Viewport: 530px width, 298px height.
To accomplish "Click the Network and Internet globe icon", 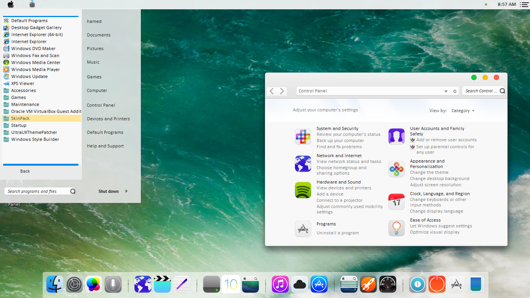I will click(303, 164).
